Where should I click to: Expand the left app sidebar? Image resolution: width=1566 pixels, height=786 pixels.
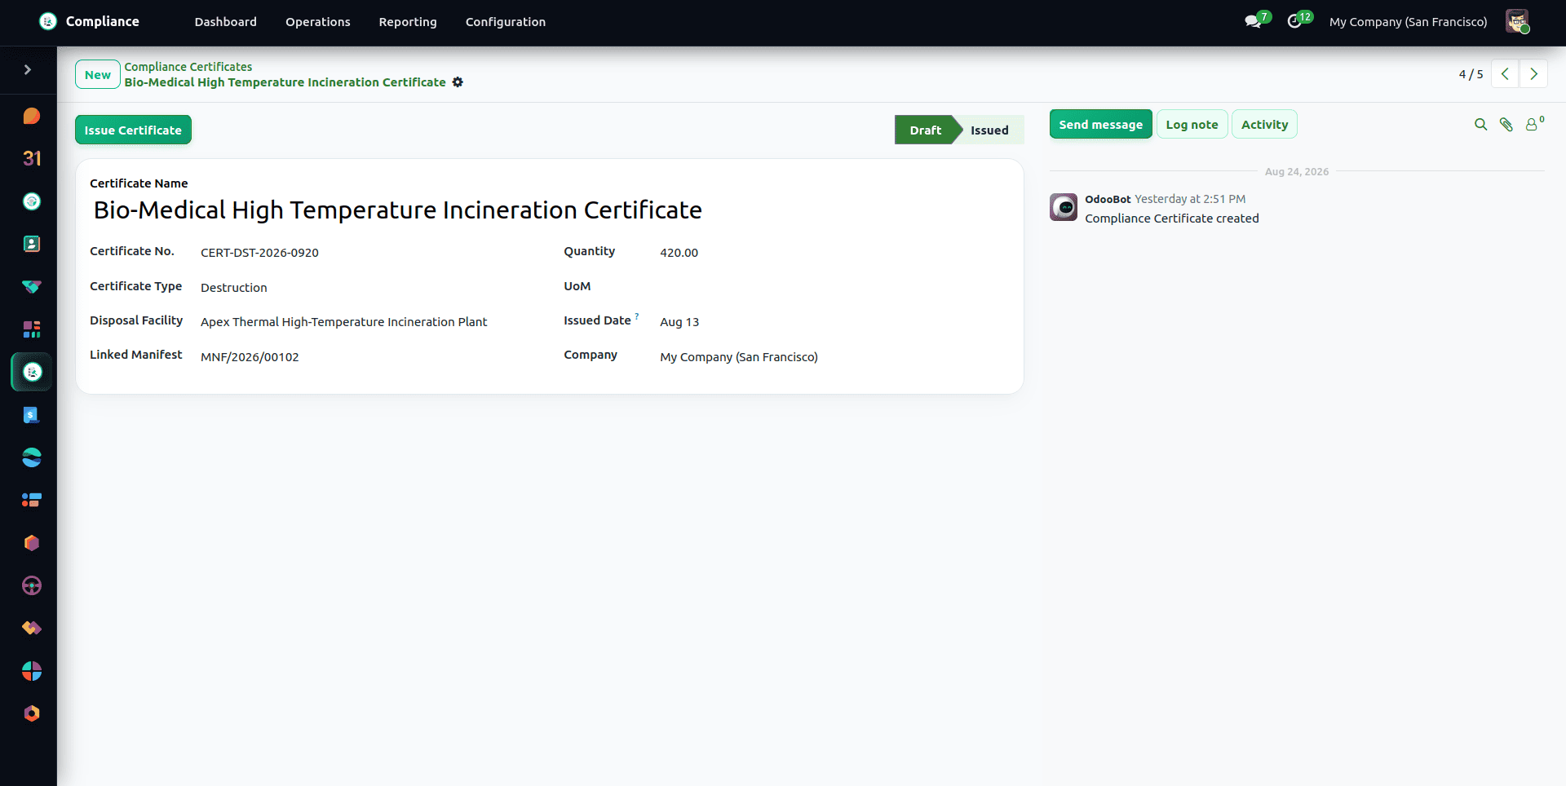pyautogui.click(x=28, y=70)
